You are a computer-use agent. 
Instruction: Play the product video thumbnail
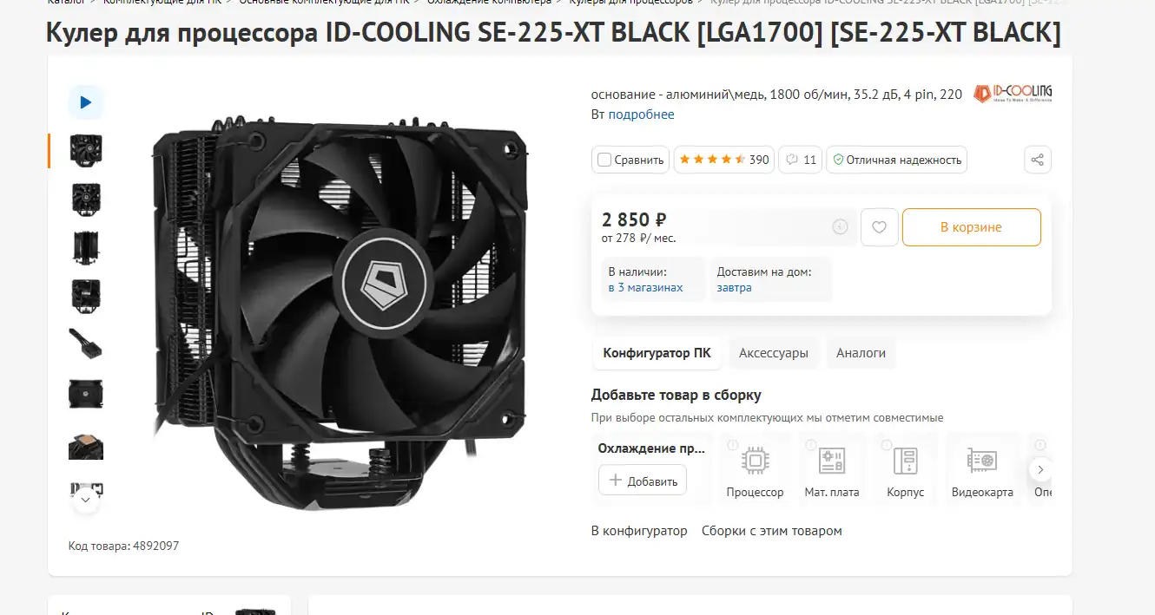[x=86, y=102]
